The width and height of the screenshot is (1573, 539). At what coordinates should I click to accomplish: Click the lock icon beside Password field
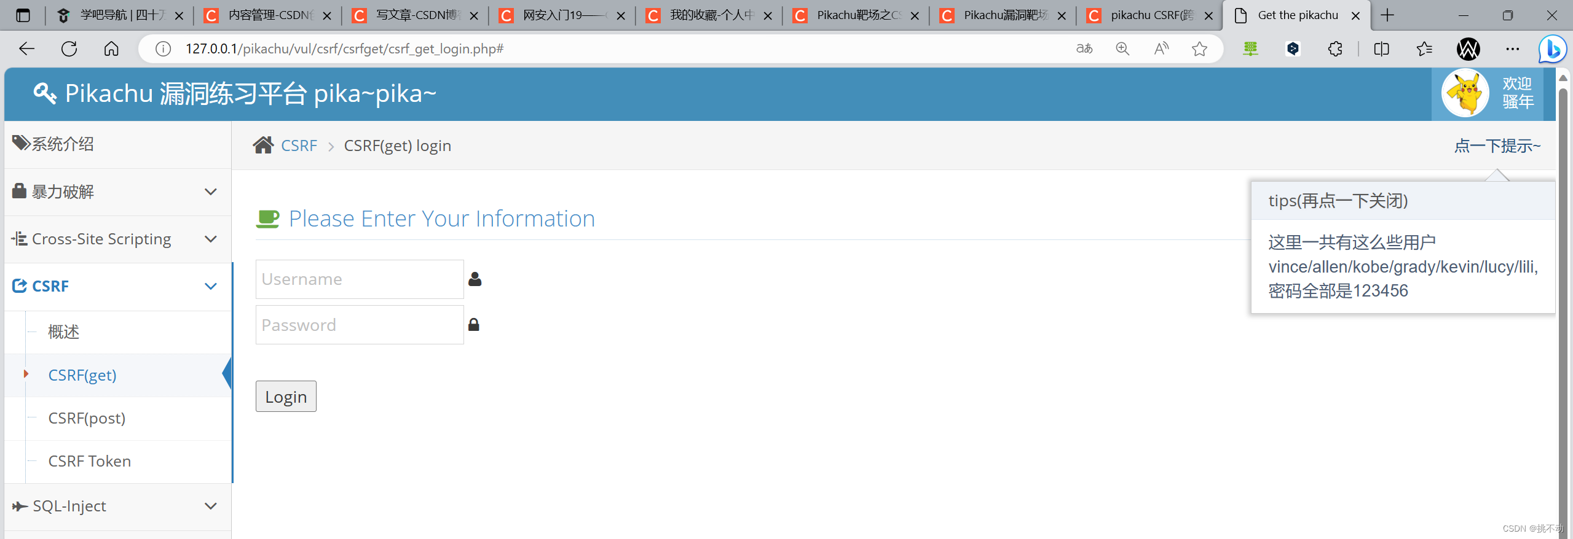(x=473, y=325)
